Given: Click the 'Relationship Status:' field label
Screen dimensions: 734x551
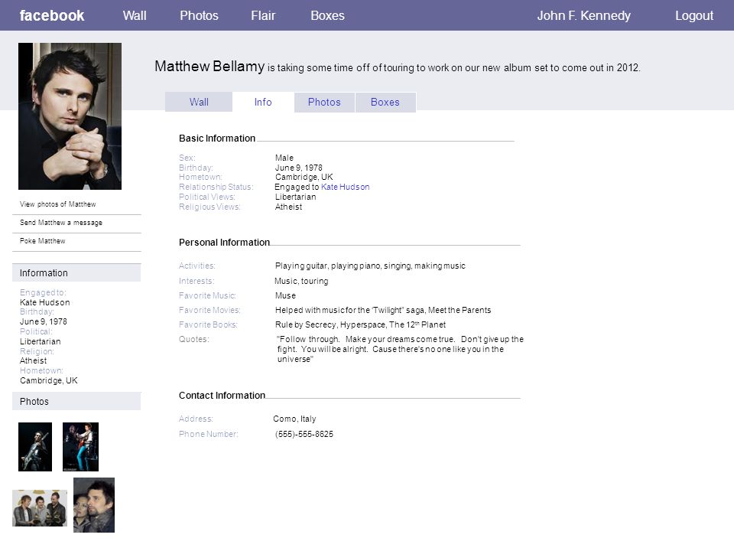Looking at the screenshot, I should (x=216, y=187).
